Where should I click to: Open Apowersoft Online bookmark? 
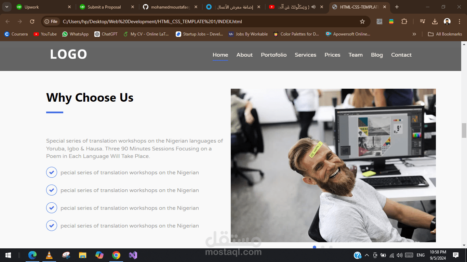[348, 34]
